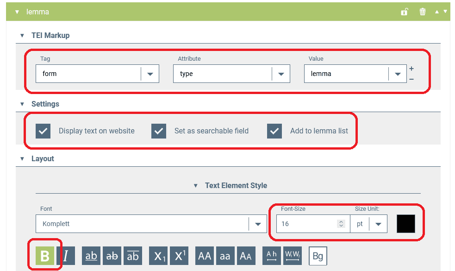Image resolution: width=455 pixels, height=271 pixels.
Task: Click the trash delete icon
Action: (422, 12)
